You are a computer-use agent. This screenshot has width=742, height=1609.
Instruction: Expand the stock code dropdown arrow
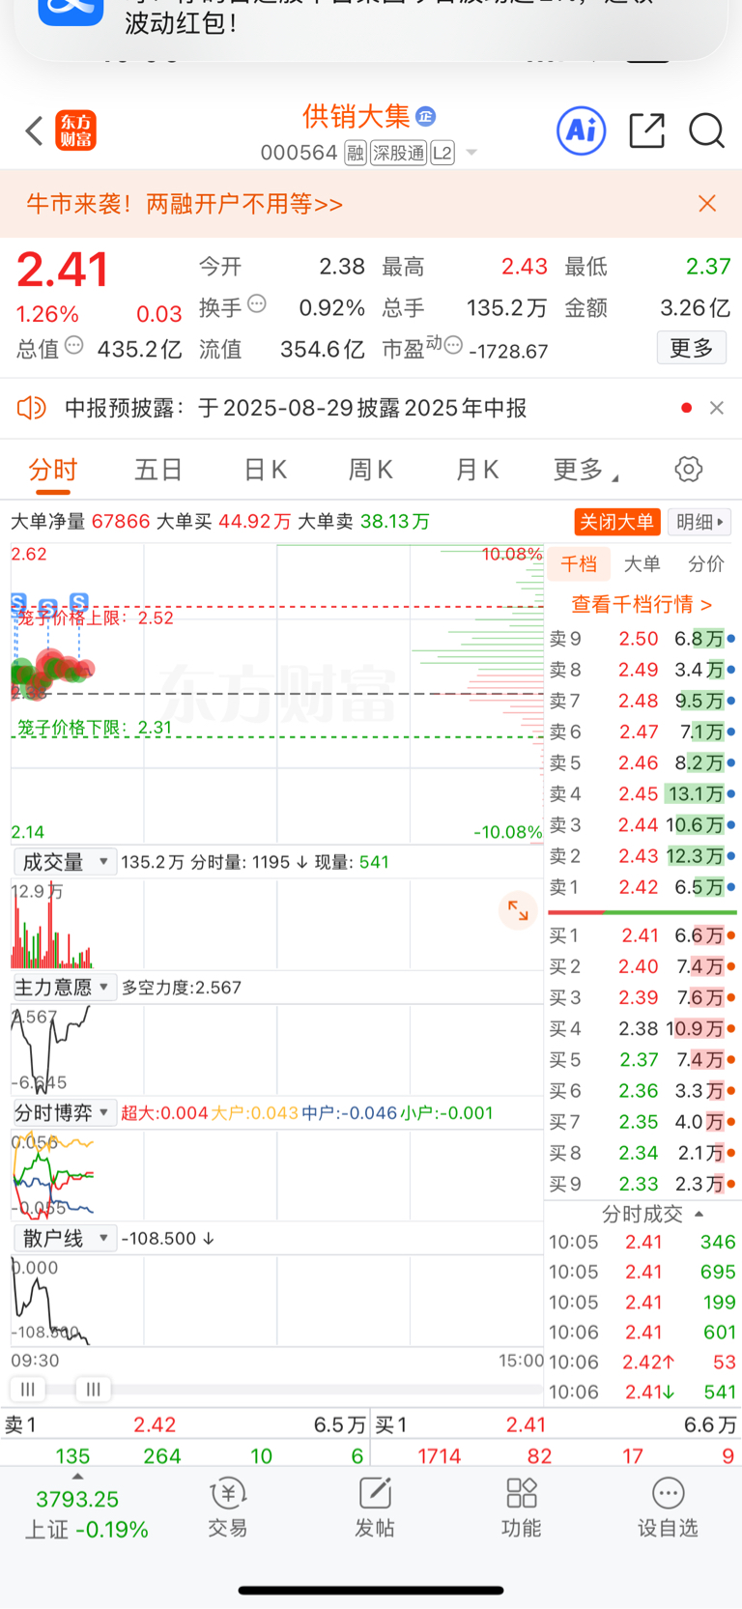pos(471,153)
